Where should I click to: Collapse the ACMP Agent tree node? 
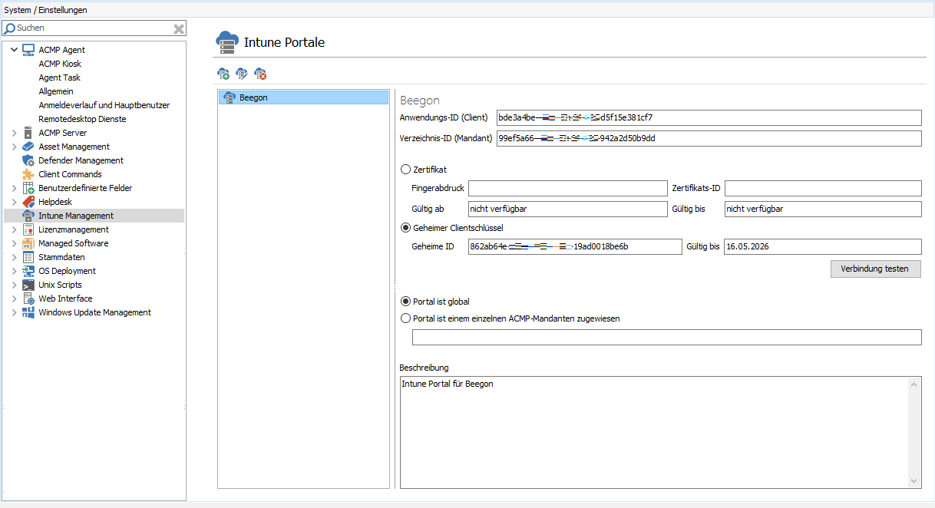(13, 49)
